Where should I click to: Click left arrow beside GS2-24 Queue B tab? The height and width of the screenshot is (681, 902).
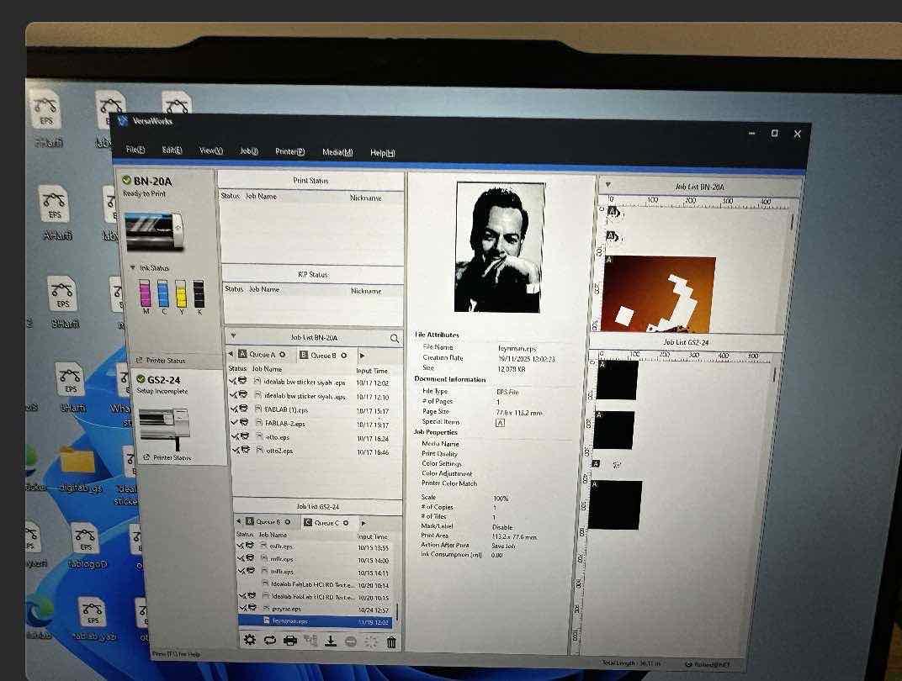(x=239, y=521)
